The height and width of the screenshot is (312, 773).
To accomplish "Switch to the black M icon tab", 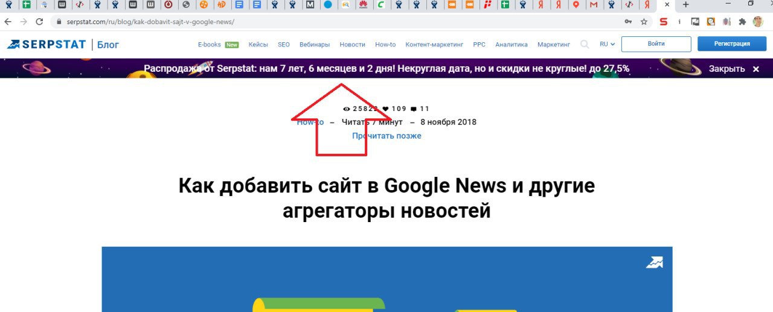I will [x=310, y=5].
